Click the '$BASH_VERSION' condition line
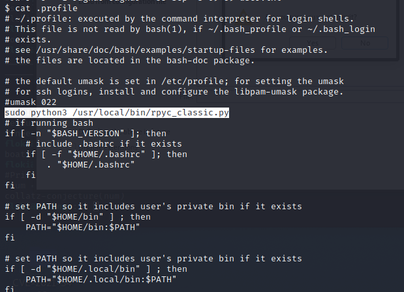 point(85,134)
